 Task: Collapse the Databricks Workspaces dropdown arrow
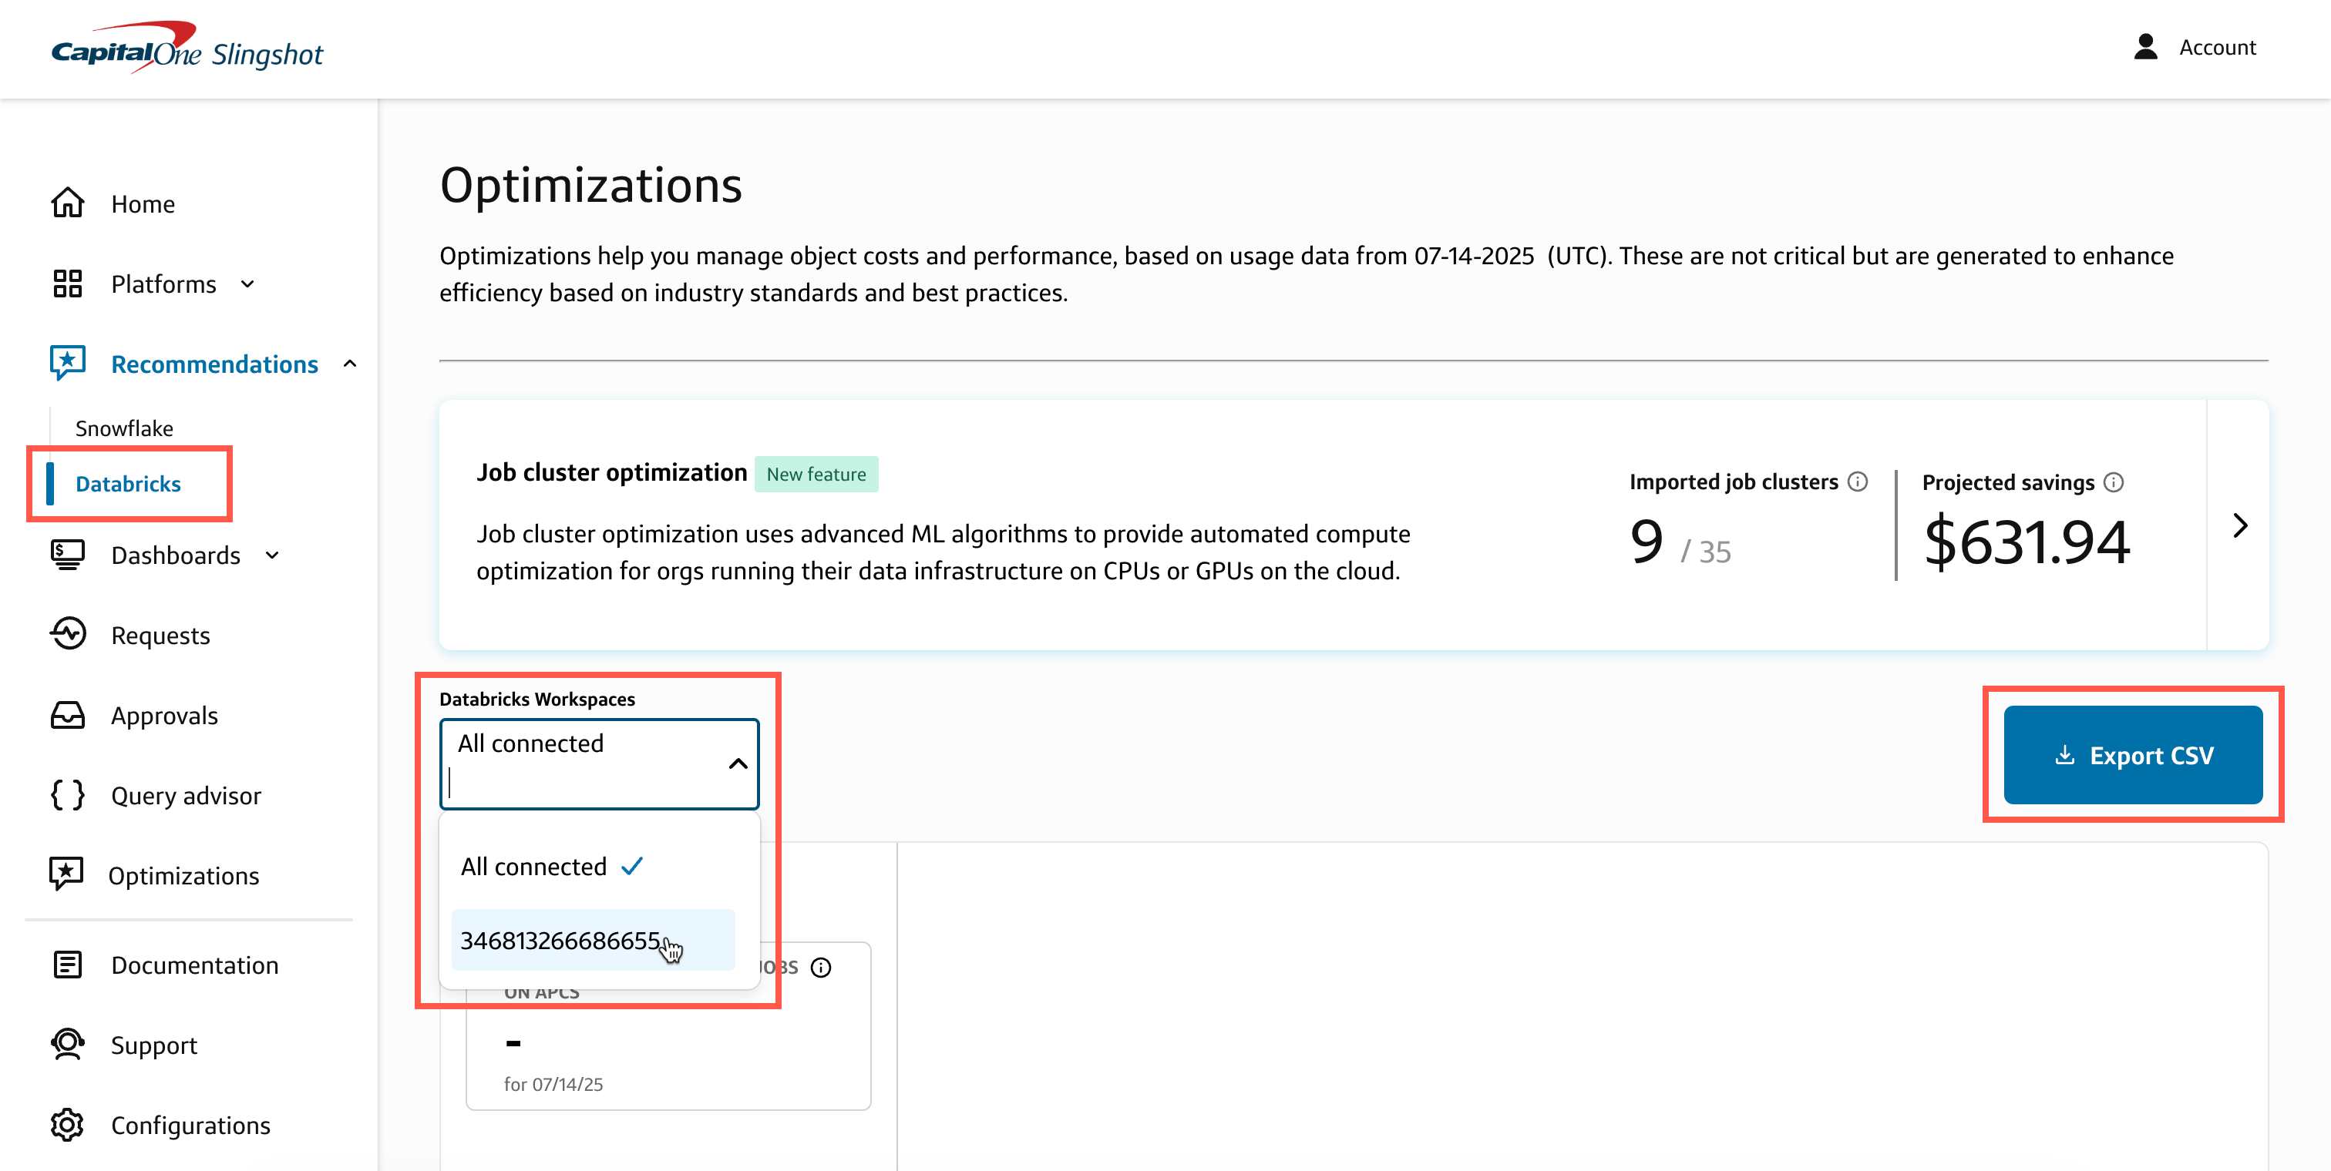tap(738, 764)
